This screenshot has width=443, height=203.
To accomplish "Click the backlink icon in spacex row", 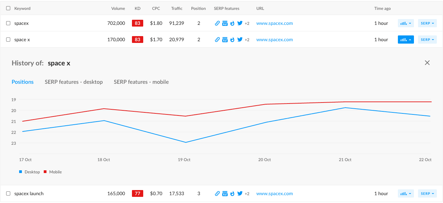I will click(x=217, y=24).
